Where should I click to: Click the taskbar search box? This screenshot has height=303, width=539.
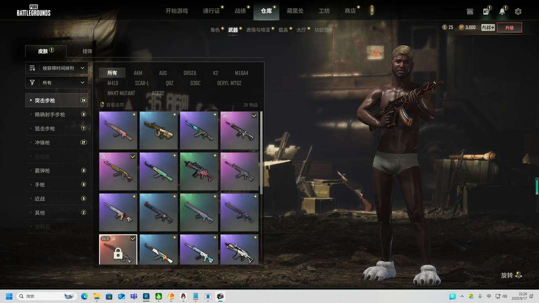click(47, 296)
